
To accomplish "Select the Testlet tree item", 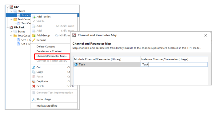I will click(x=26, y=15).
